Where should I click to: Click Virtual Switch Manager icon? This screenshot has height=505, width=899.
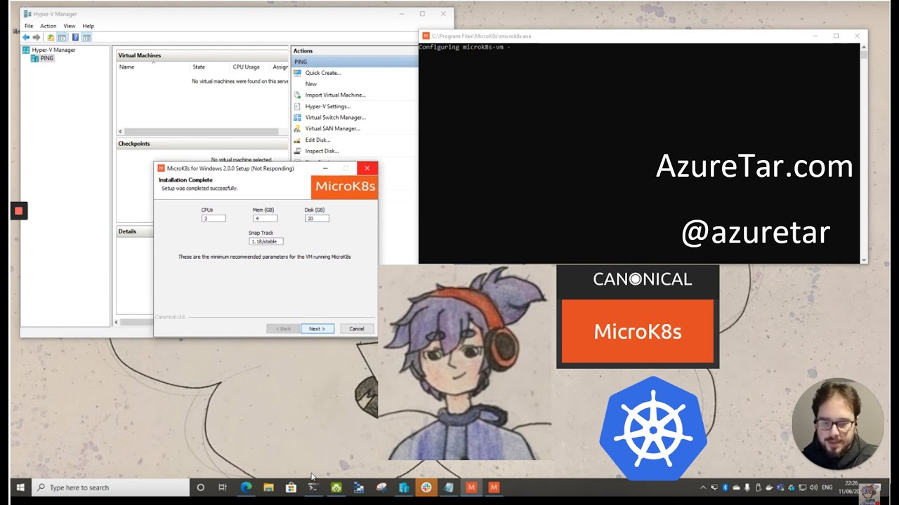tap(298, 117)
